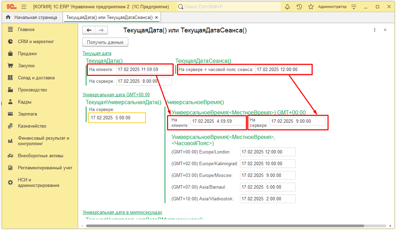This screenshot has width=396, height=230.
Task: Click the Search Ctrl+Shift+F field
Action: point(228,7)
